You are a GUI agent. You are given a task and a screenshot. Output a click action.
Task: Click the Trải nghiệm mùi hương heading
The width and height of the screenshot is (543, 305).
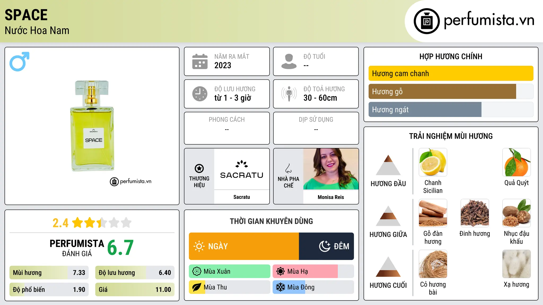pos(451,136)
